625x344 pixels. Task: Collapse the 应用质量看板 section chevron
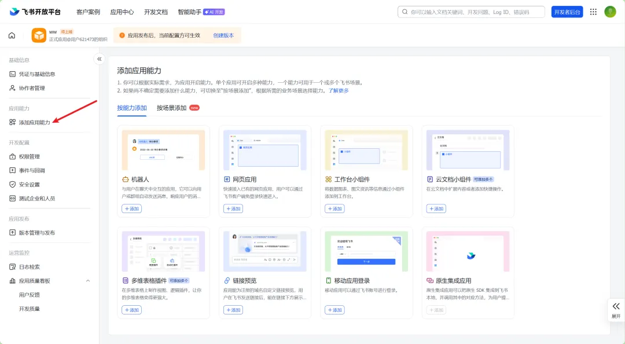[x=88, y=281]
